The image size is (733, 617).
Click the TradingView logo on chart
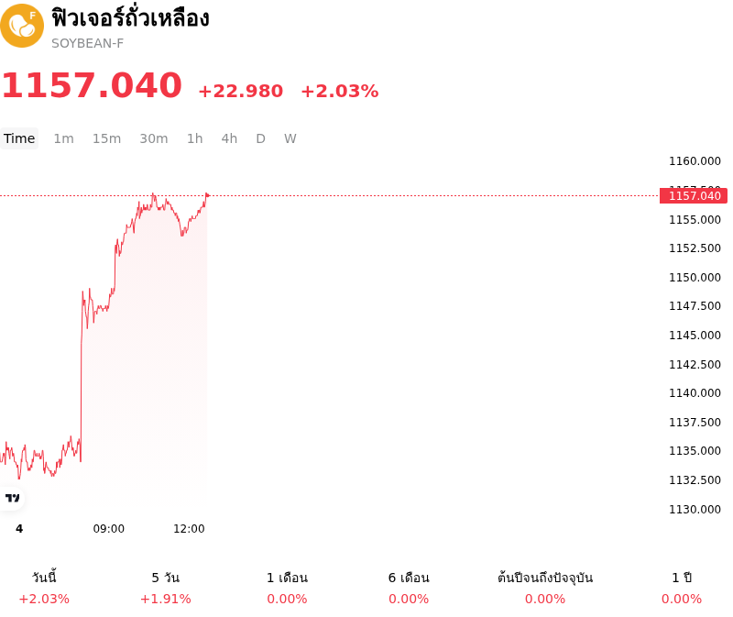tap(12, 498)
